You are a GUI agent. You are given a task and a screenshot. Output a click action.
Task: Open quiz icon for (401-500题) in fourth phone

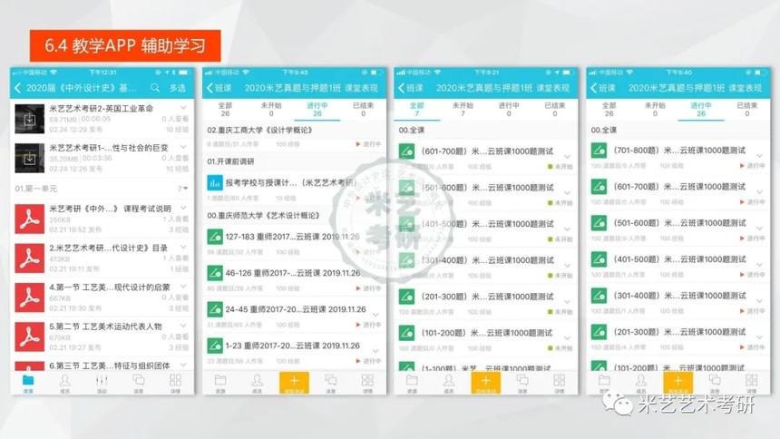click(x=599, y=259)
